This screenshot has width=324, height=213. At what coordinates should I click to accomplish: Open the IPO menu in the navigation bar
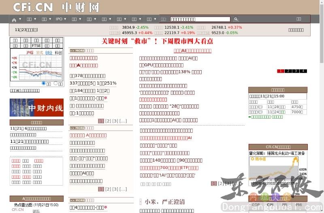coord(59,19)
